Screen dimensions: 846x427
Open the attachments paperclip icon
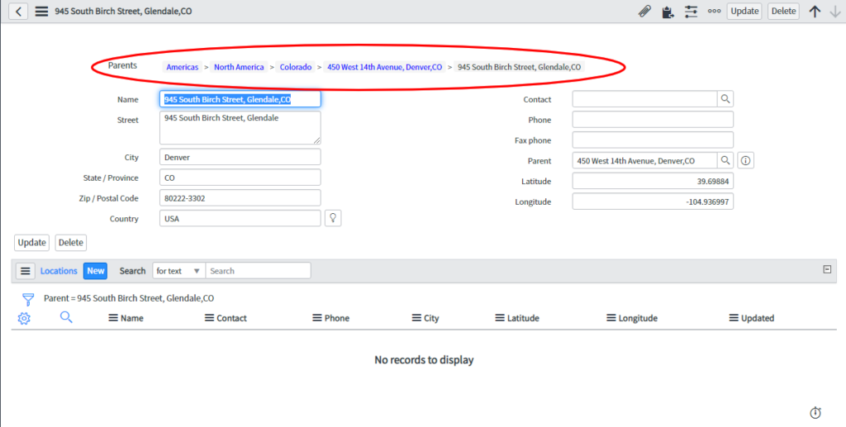(x=644, y=12)
